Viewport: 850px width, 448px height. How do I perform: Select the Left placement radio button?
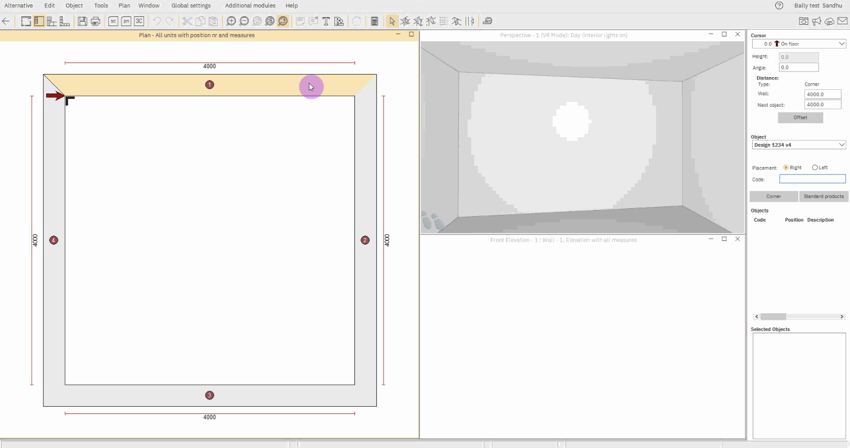pyautogui.click(x=815, y=168)
